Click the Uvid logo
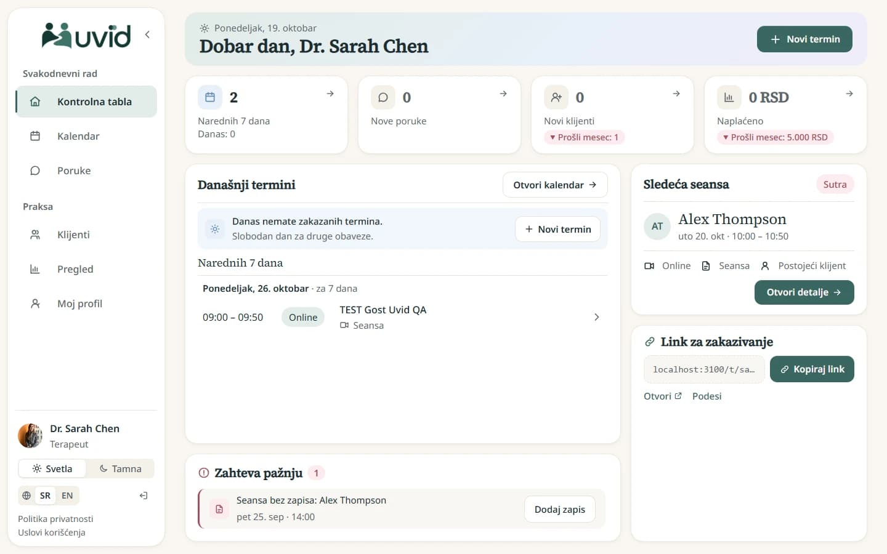The width and height of the screenshot is (887, 554). (x=86, y=35)
